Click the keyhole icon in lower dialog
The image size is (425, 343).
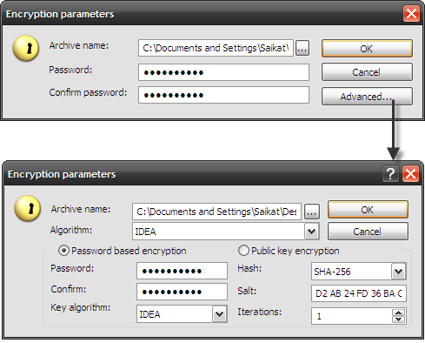coord(27,208)
